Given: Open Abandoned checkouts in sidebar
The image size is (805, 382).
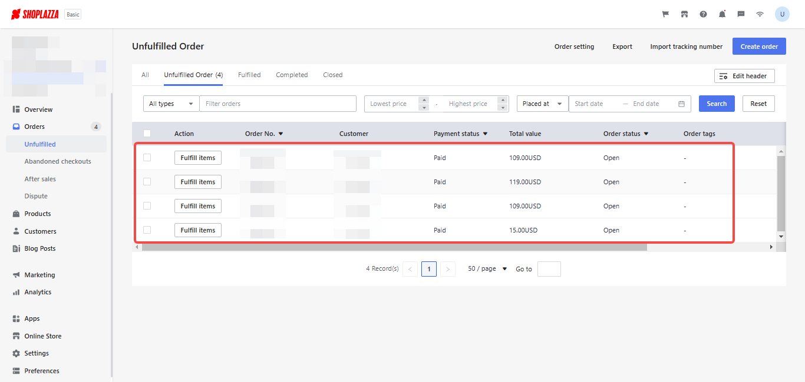Looking at the screenshot, I should [58, 161].
